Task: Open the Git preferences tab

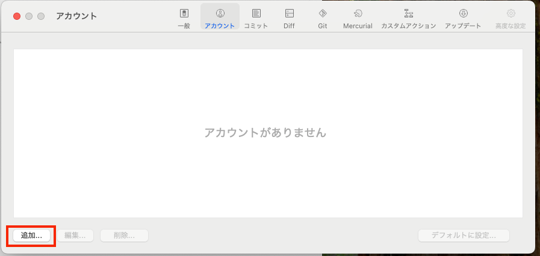Action: 323,18
